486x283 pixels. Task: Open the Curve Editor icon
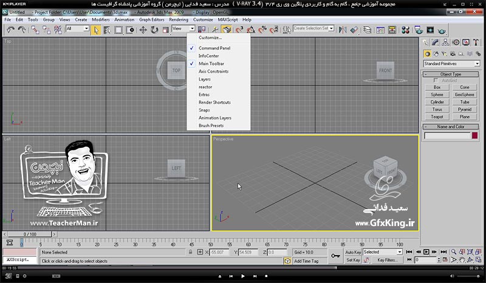tap(380, 30)
